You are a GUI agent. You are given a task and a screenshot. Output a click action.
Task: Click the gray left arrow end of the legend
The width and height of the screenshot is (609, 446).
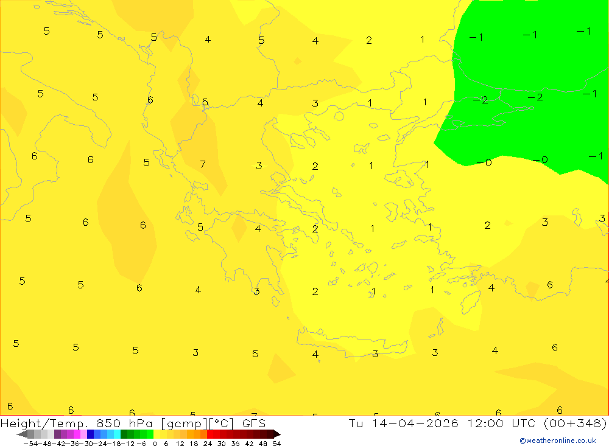click(22, 434)
